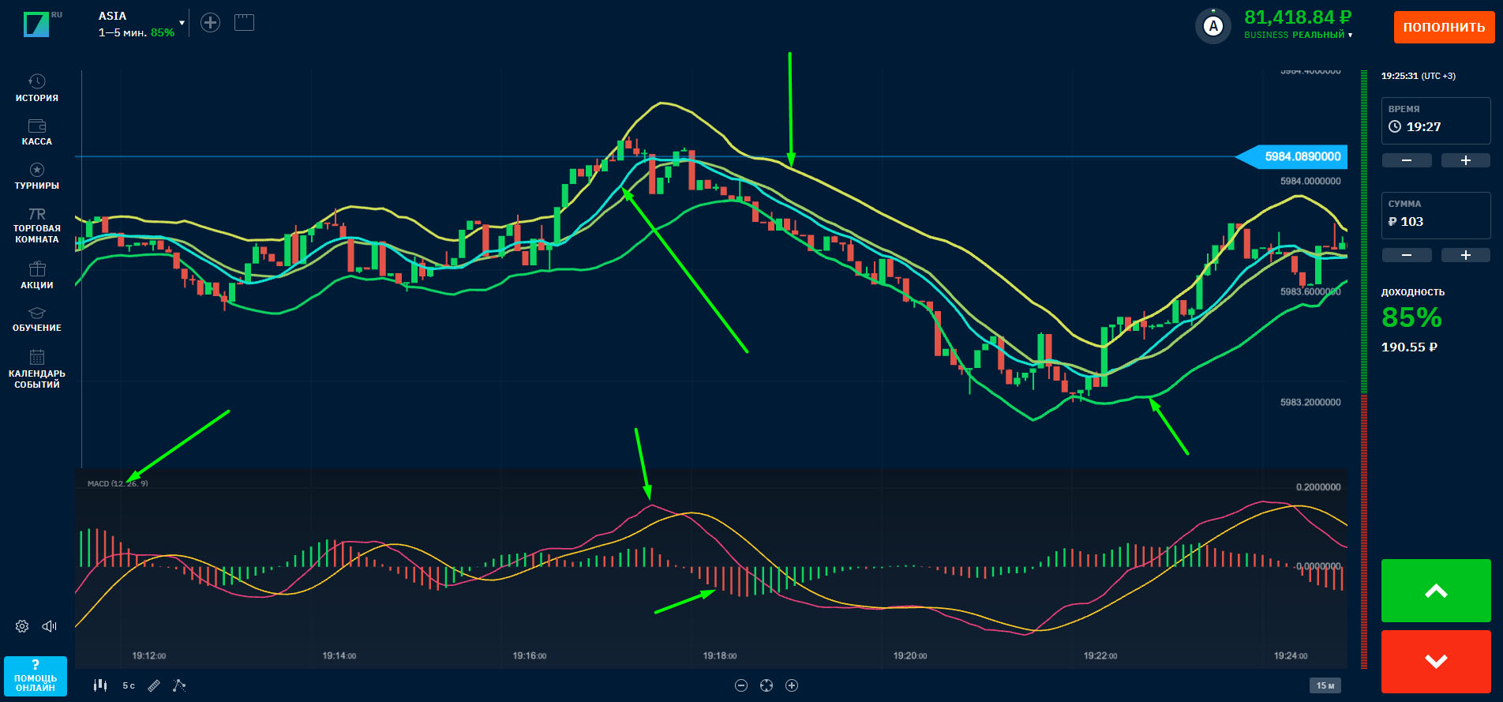Go to Турниры tournaments
Viewport: 1503px width, 702px height.
37,176
